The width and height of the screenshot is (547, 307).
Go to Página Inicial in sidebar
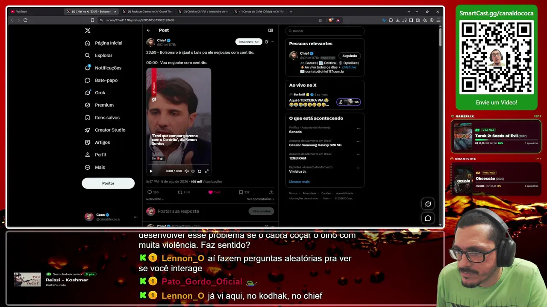pos(104,43)
